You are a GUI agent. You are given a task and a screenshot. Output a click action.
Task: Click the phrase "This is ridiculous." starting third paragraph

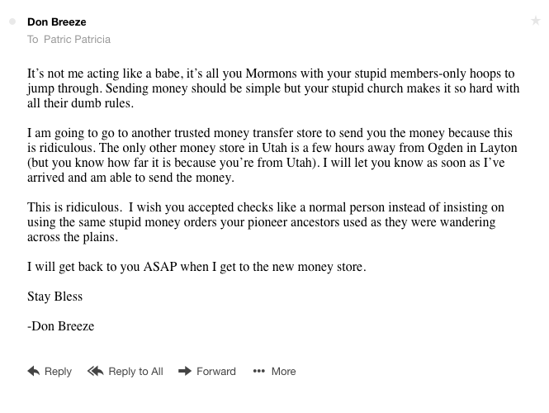(75, 207)
